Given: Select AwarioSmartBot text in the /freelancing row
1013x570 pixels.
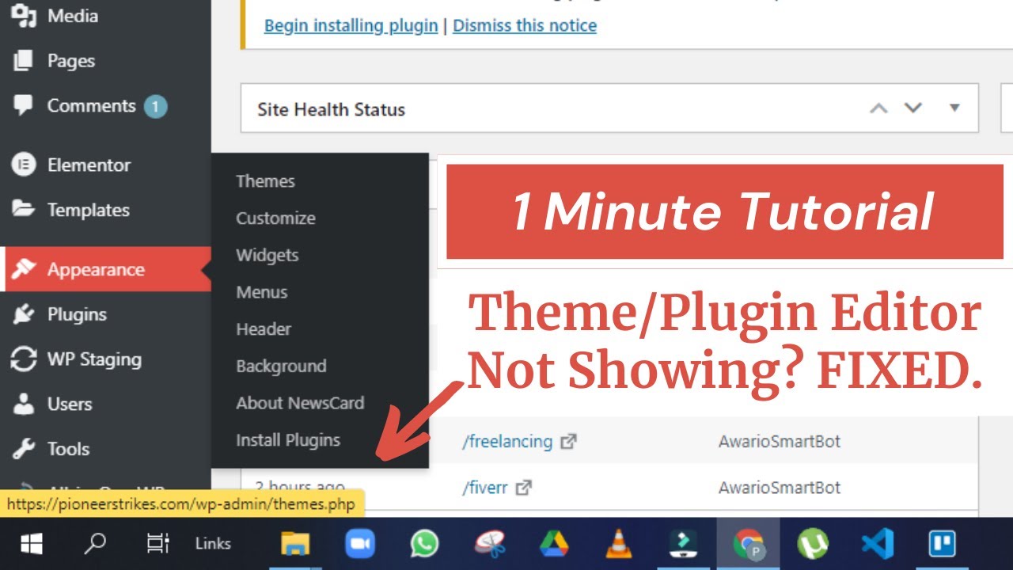Looking at the screenshot, I should tap(780, 442).
